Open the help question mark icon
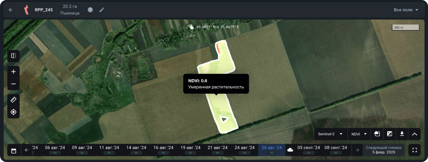This screenshot has height=162, width=428. [90, 10]
